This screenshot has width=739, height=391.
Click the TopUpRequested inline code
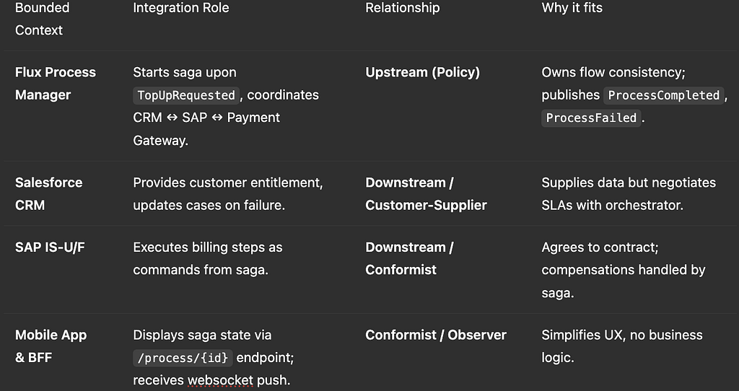187,95
